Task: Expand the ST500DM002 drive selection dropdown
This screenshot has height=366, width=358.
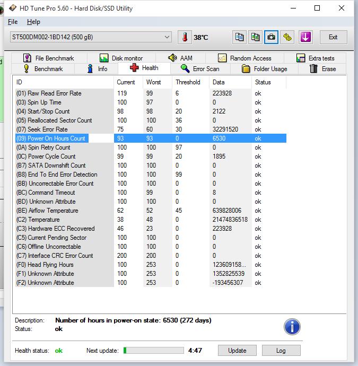Action: 167,37
